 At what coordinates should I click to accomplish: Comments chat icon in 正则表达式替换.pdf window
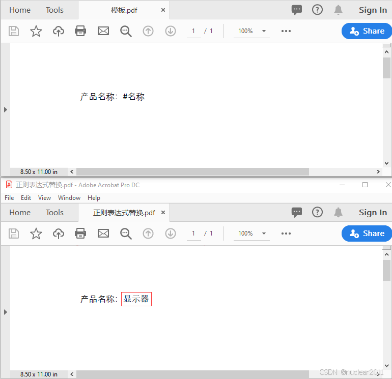(297, 212)
